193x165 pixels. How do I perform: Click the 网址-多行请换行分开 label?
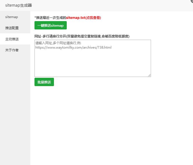(82, 36)
